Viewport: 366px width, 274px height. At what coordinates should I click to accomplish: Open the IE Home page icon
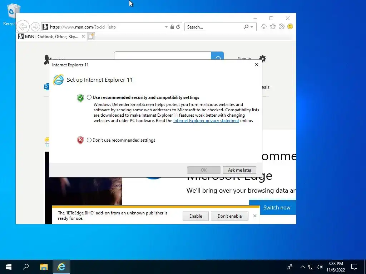(x=264, y=26)
